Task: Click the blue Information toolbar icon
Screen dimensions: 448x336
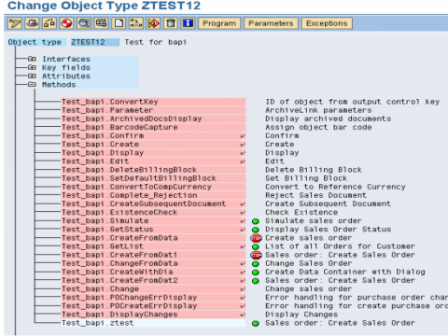Action: pyautogui.click(x=188, y=23)
